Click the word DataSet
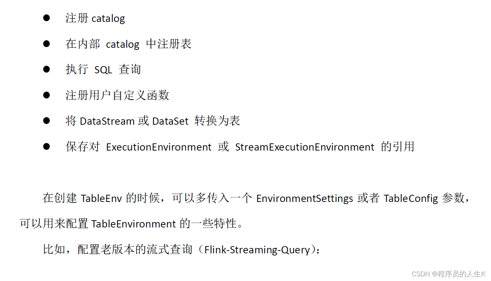 click(170, 121)
